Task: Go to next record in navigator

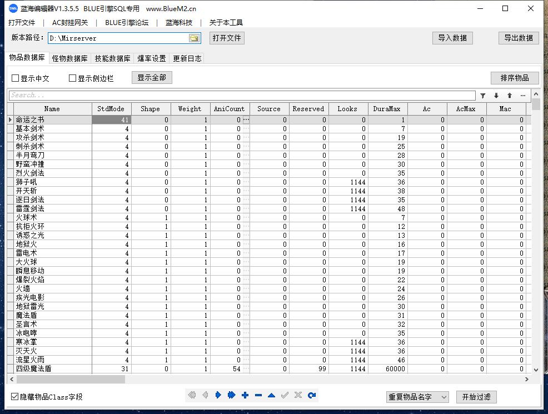Action: (218, 395)
